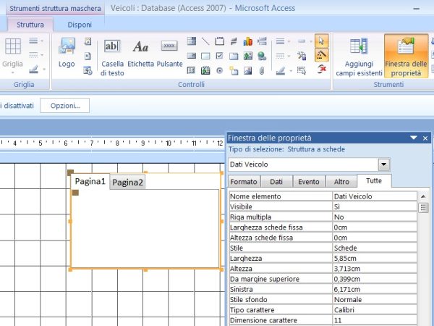This screenshot has height=326, width=434.
Task: Switch to the Disponi ribbon tab
Action: [79, 24]
